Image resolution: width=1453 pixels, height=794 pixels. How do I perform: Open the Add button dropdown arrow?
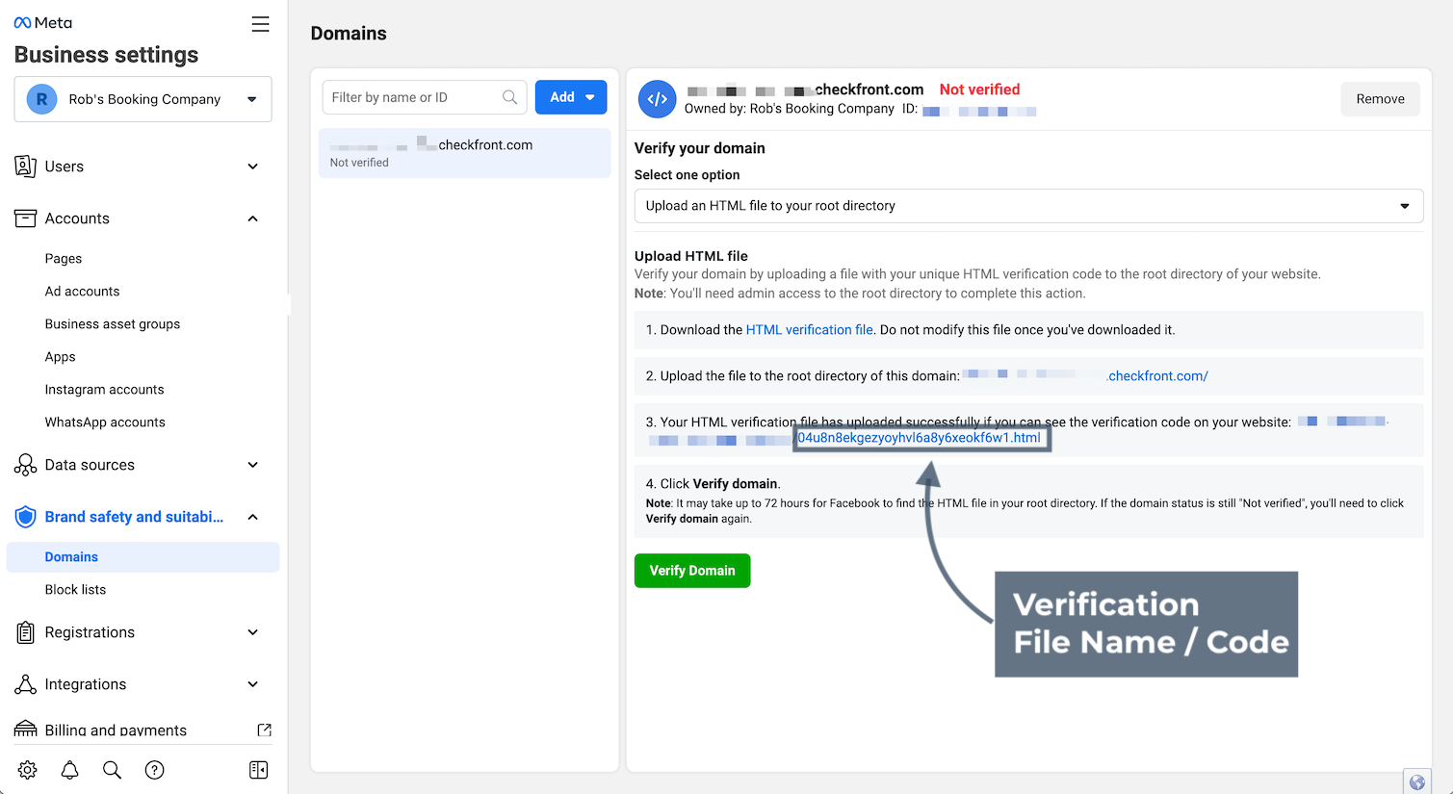pyautogui.click(x=590, y=97)
